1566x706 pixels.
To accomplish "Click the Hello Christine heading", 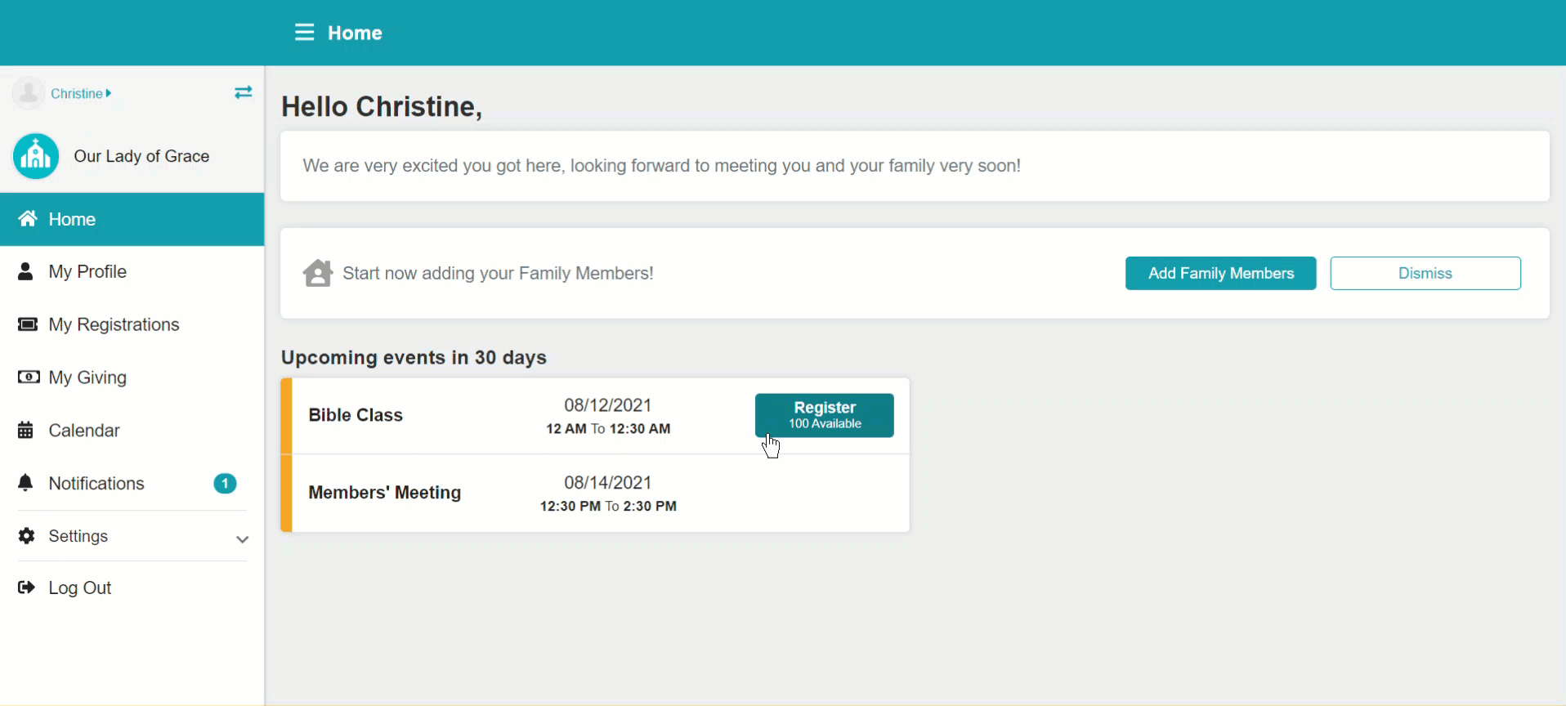I will 382,106.
